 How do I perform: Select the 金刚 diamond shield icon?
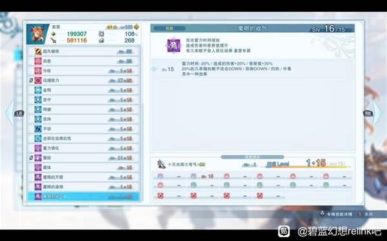[x=38, y=90]
